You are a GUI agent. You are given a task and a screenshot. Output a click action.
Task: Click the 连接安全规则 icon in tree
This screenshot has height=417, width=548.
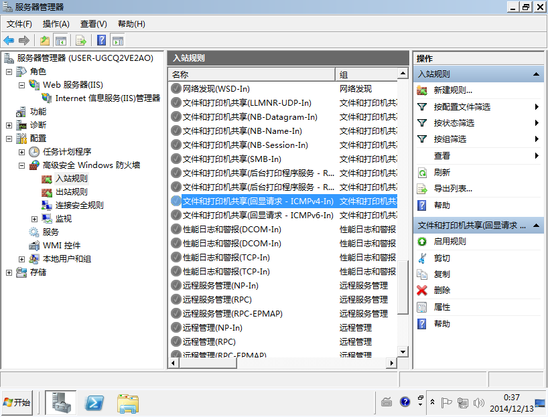tap(47, 205)
